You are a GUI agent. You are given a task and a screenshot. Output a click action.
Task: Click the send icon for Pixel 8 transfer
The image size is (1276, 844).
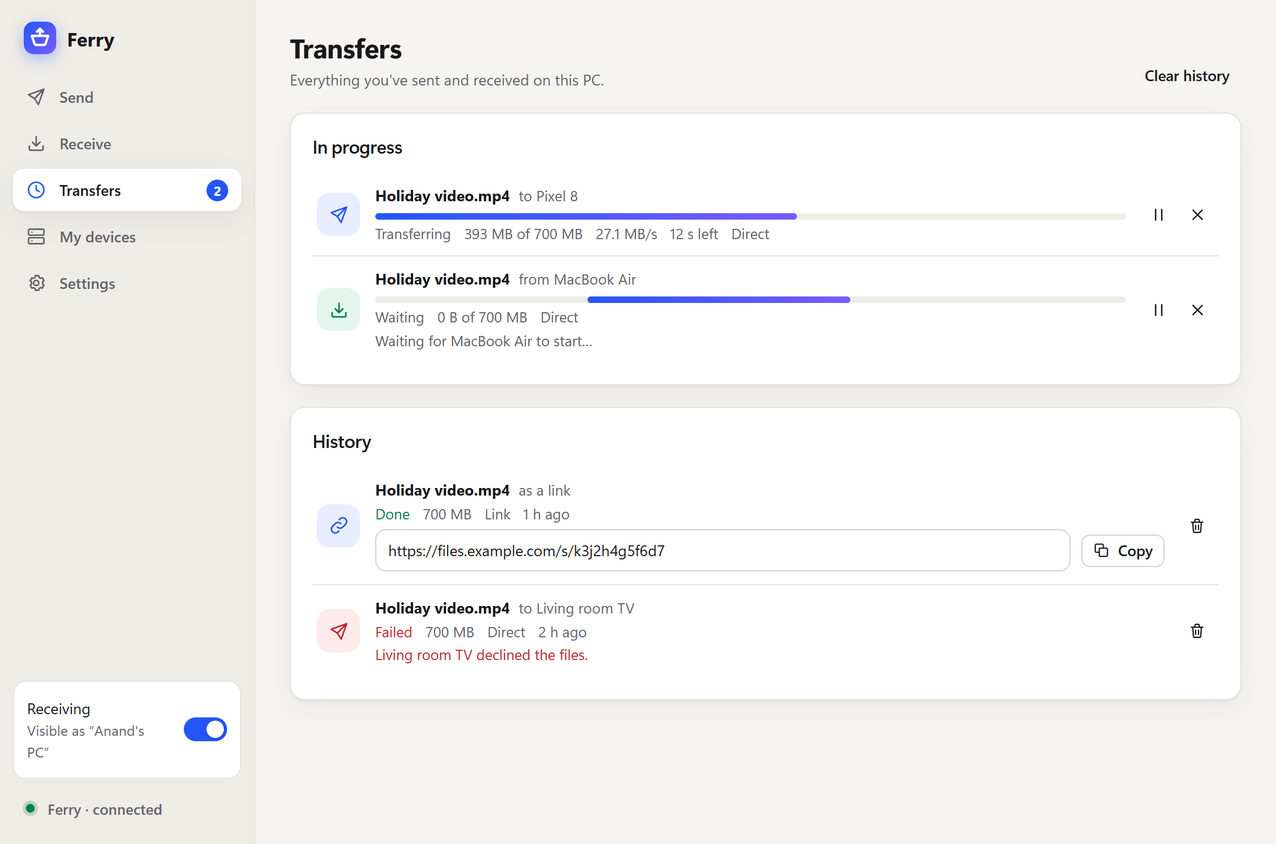click(338, 215)
